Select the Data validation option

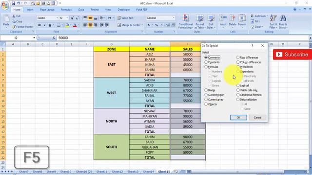(238, 100)
